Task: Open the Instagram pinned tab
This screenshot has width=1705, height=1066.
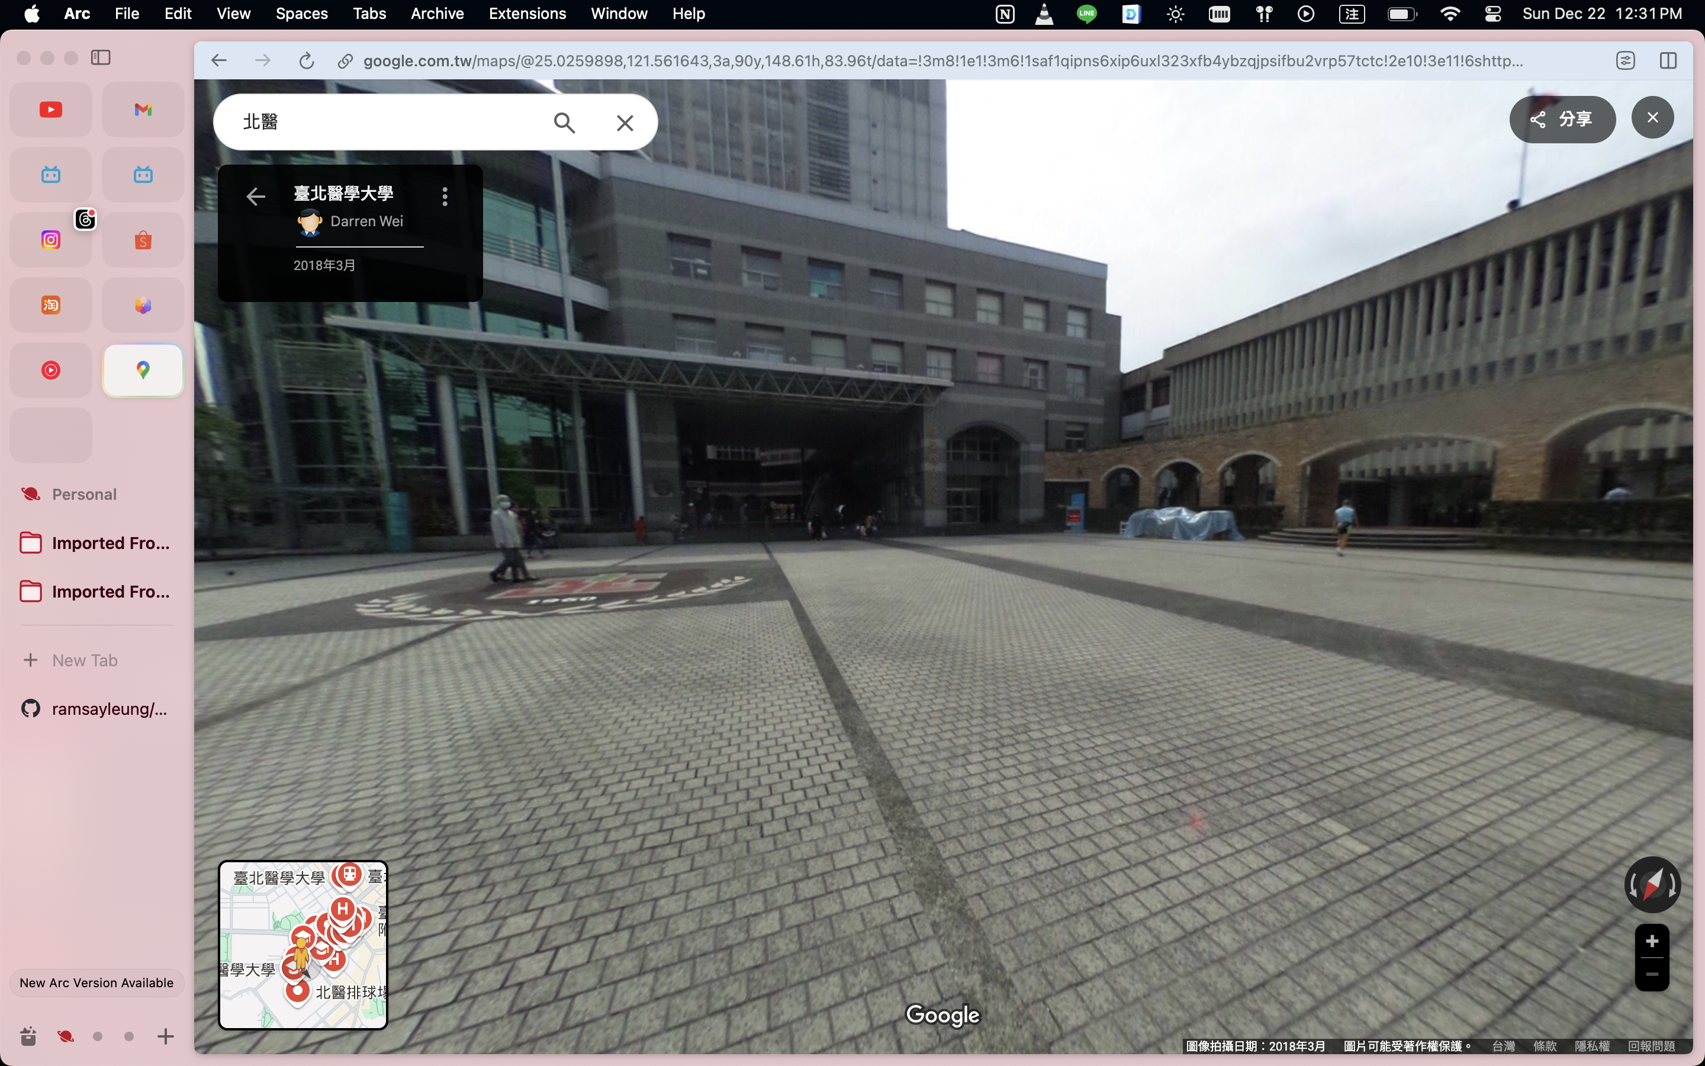Action: (51, 240)
